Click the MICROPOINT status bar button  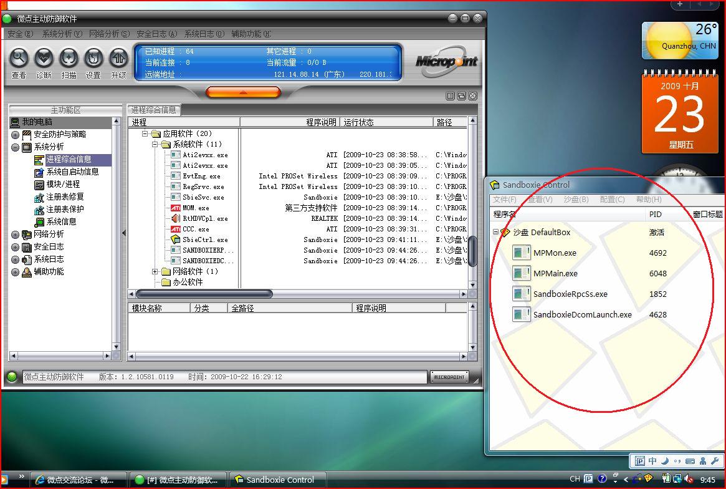[x=449, y=377]
